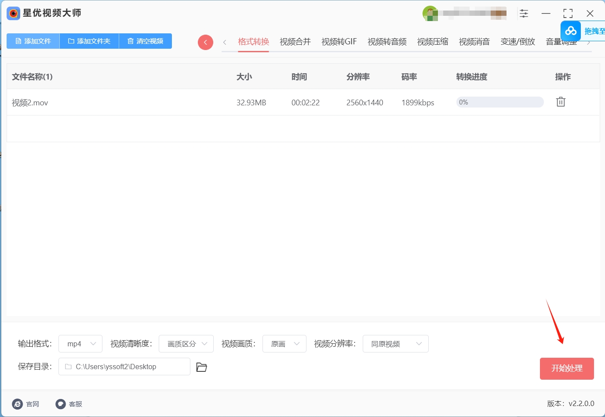Click the 转换进度 column header

click(472, 77)
